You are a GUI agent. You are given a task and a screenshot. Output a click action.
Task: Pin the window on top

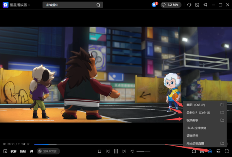coord(205,5)
